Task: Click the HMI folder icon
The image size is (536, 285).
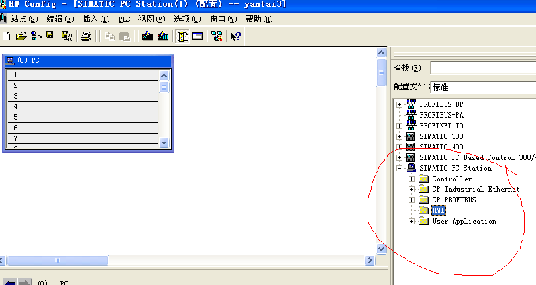Action: point(424,210)
